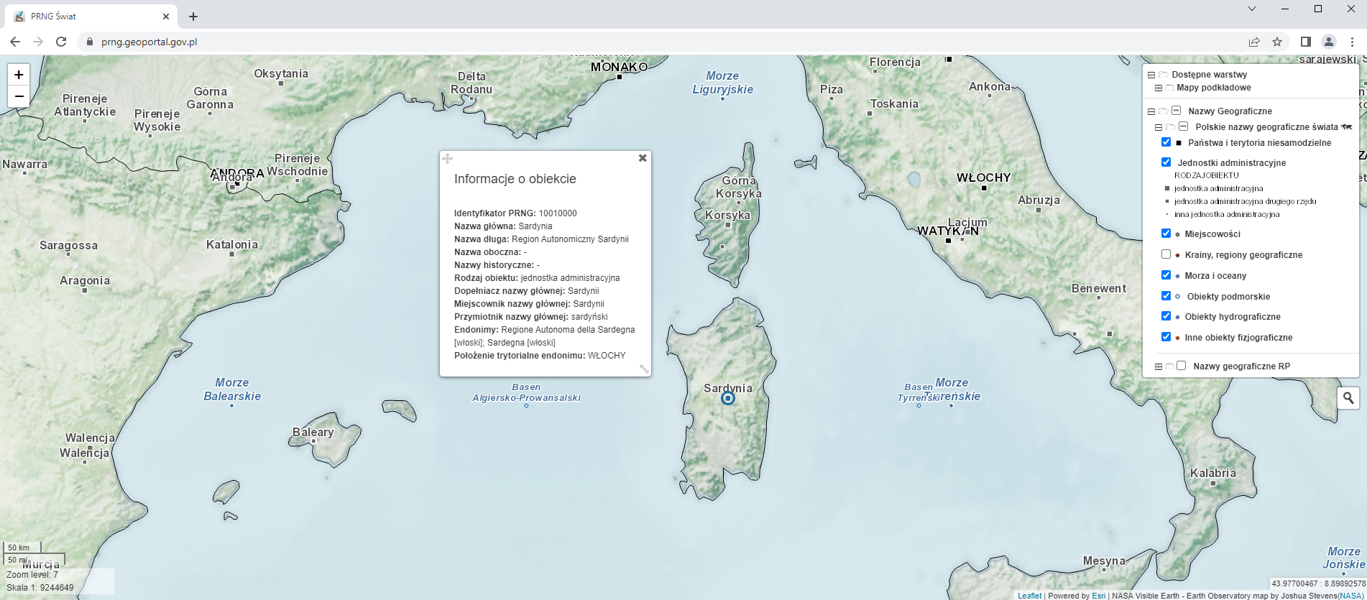Uncheck the Morza i oceany layer
1367x600 pixels.
[1166, 275]
